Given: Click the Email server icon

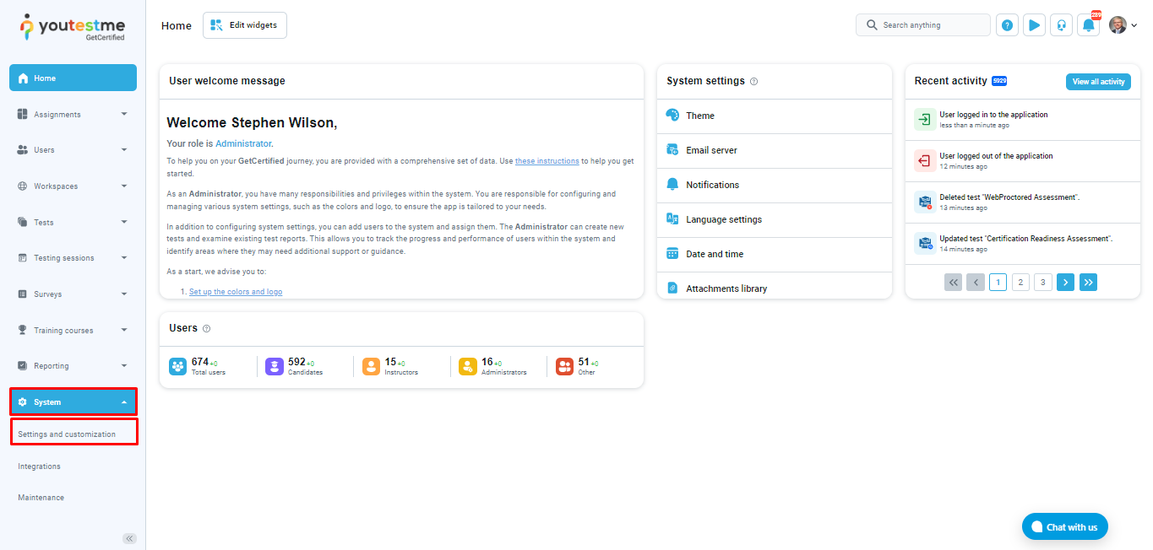Looking at the screenshot, I should click(672, 150).
